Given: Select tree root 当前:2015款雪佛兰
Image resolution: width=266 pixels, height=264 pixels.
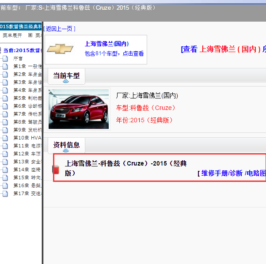Looking at the screenshot, I should [22, 50].
